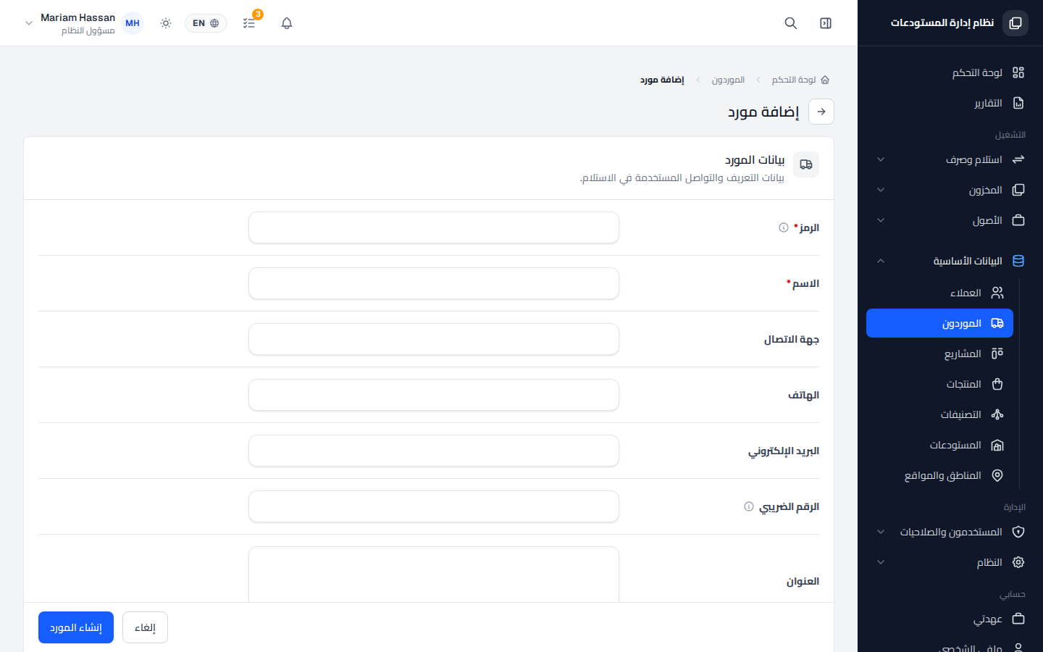Click into the العنوان text area

[x=434, y=574]
